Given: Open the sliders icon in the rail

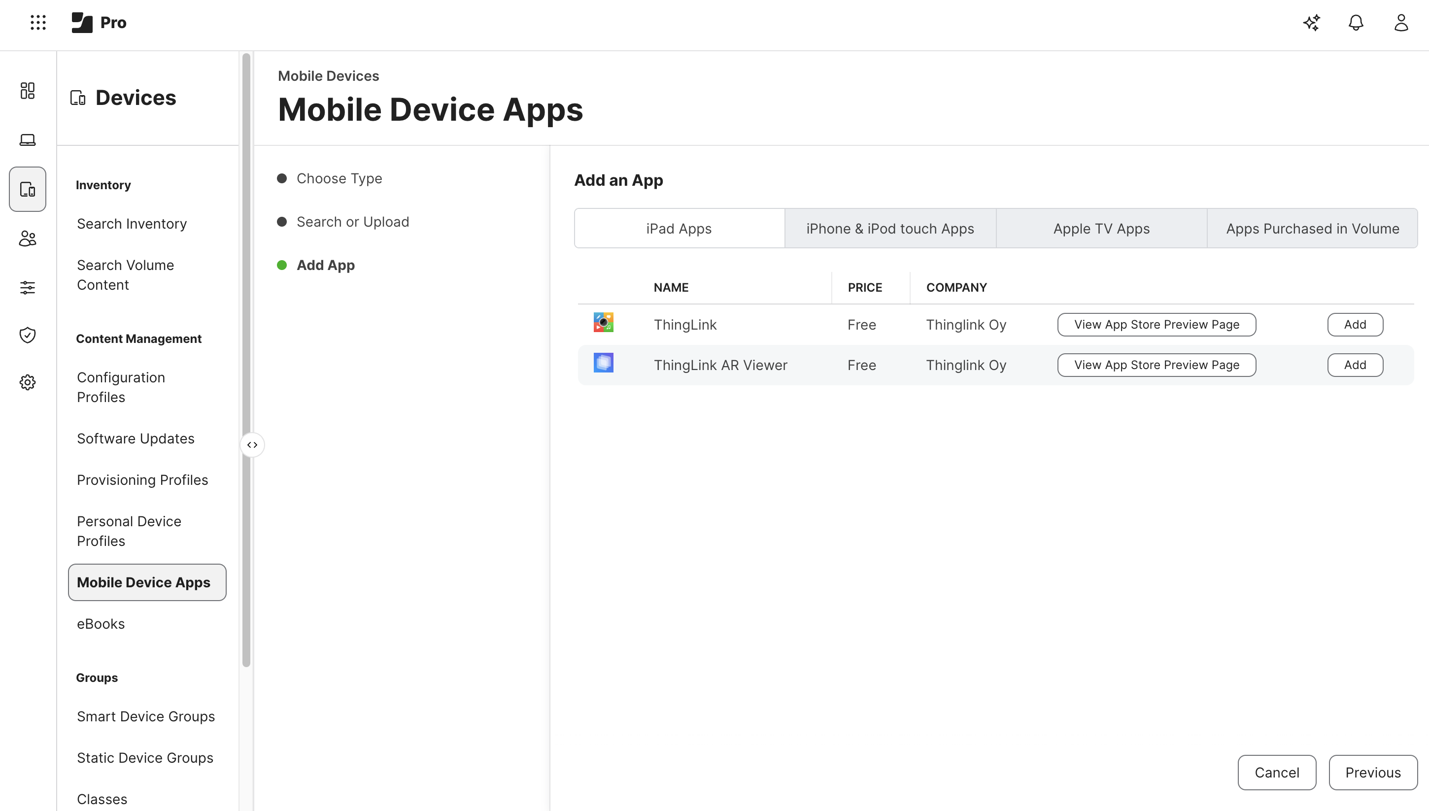Looking at the screenshot, I should (27, 287).
